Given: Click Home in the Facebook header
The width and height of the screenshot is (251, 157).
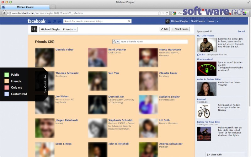Looking at the screenshot, I should pyautogui.click(x=211, y=21).
